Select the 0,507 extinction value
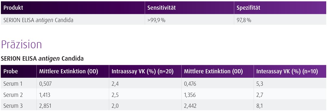The image size is (328, 111). pyautogui.click(x=45, y=84)
